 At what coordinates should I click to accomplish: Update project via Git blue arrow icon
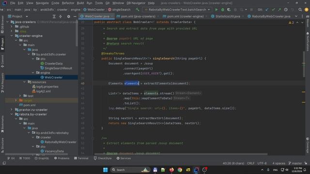[267, 10]
